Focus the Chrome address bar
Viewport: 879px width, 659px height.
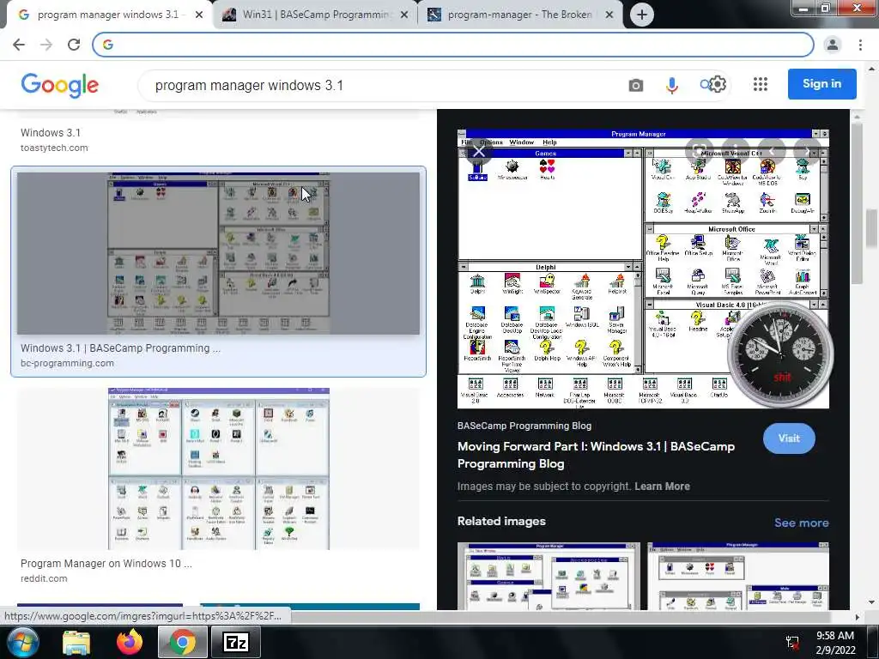pos(453,45)
